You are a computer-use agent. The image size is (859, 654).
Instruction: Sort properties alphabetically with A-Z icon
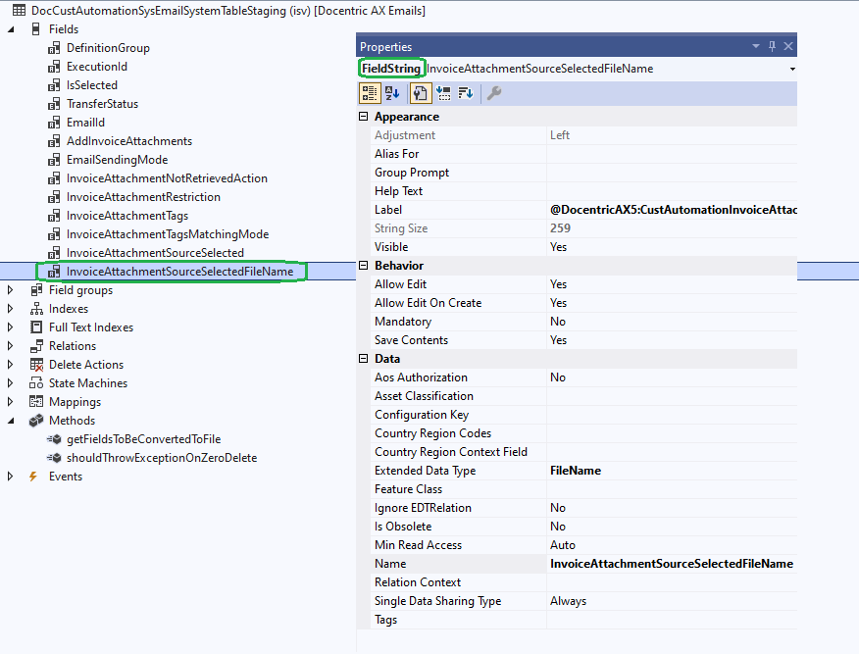click(392, 93)
